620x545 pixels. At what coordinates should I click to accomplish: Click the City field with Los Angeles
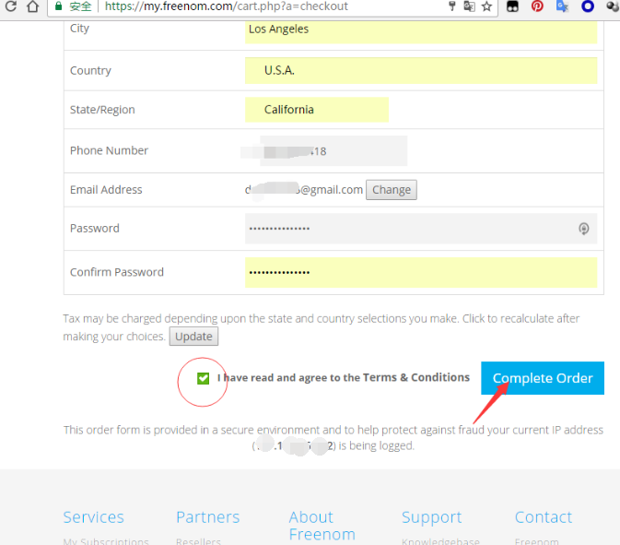(421, 30)
